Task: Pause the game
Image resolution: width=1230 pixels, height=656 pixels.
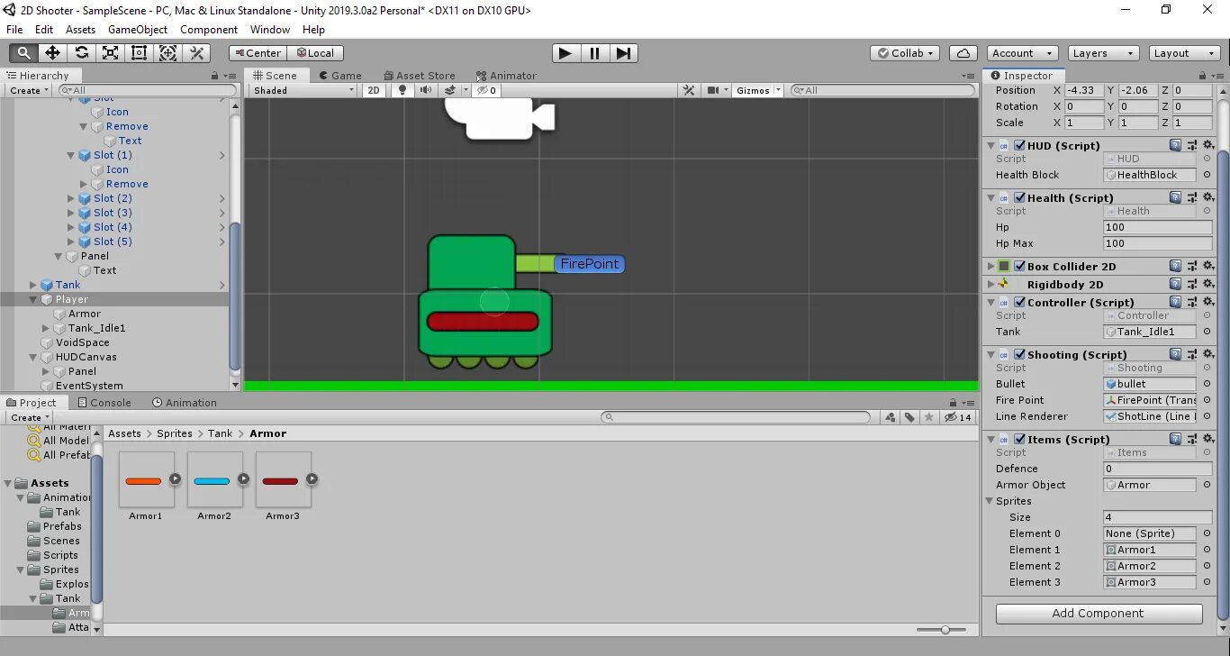Action: pyautogui.click(x=594, y=53)
